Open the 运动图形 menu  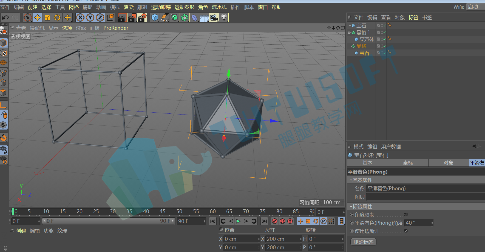[x=185, y=7]
